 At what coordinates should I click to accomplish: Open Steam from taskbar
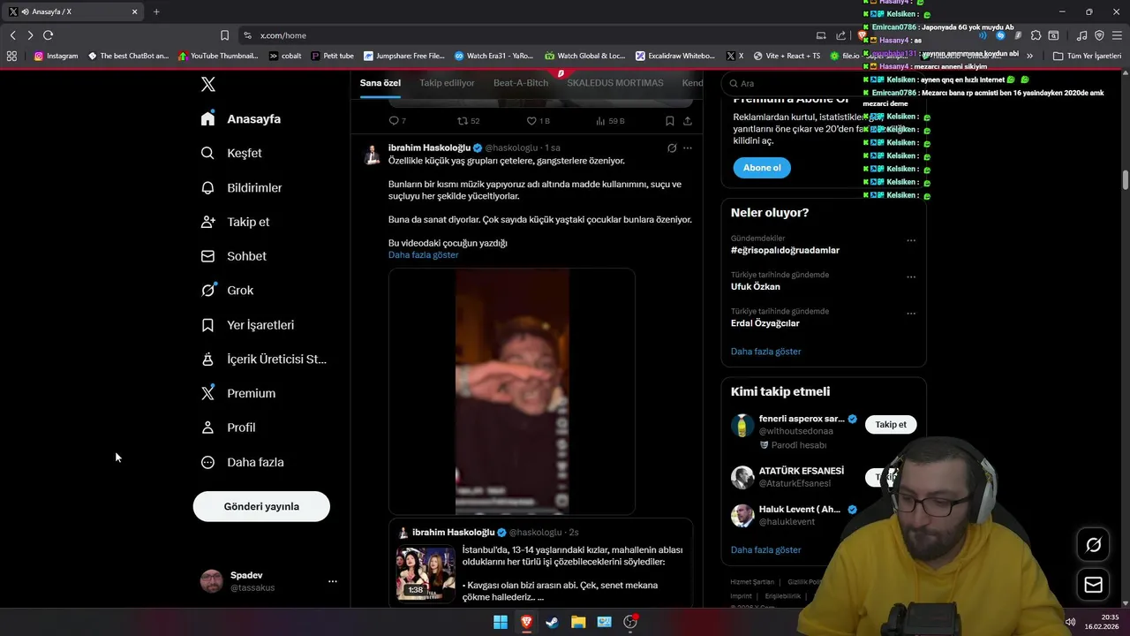(x=552, y=622)
